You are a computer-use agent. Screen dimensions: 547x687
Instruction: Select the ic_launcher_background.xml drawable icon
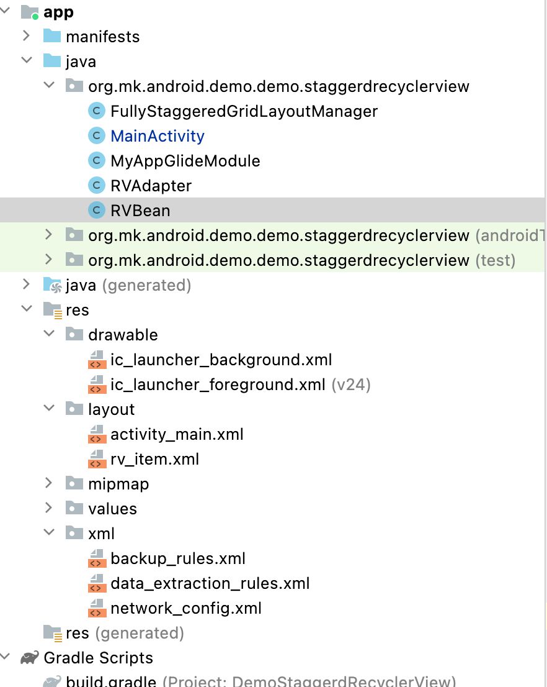(97, 360)
